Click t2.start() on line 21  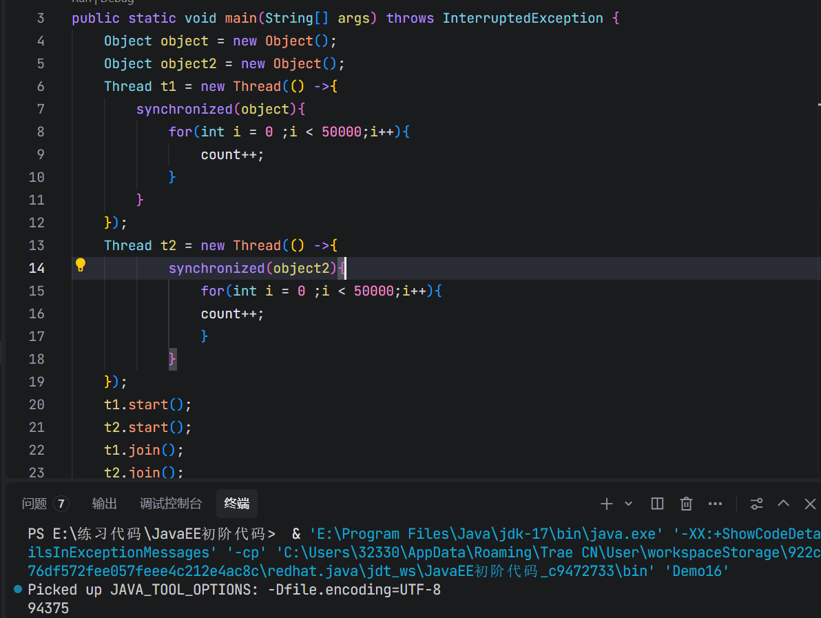pyautogui.click(x=147, y=427)
